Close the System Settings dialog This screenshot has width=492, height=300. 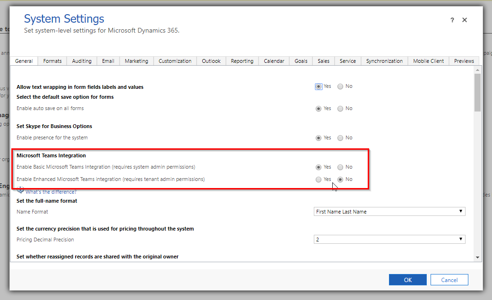[465, 20]
